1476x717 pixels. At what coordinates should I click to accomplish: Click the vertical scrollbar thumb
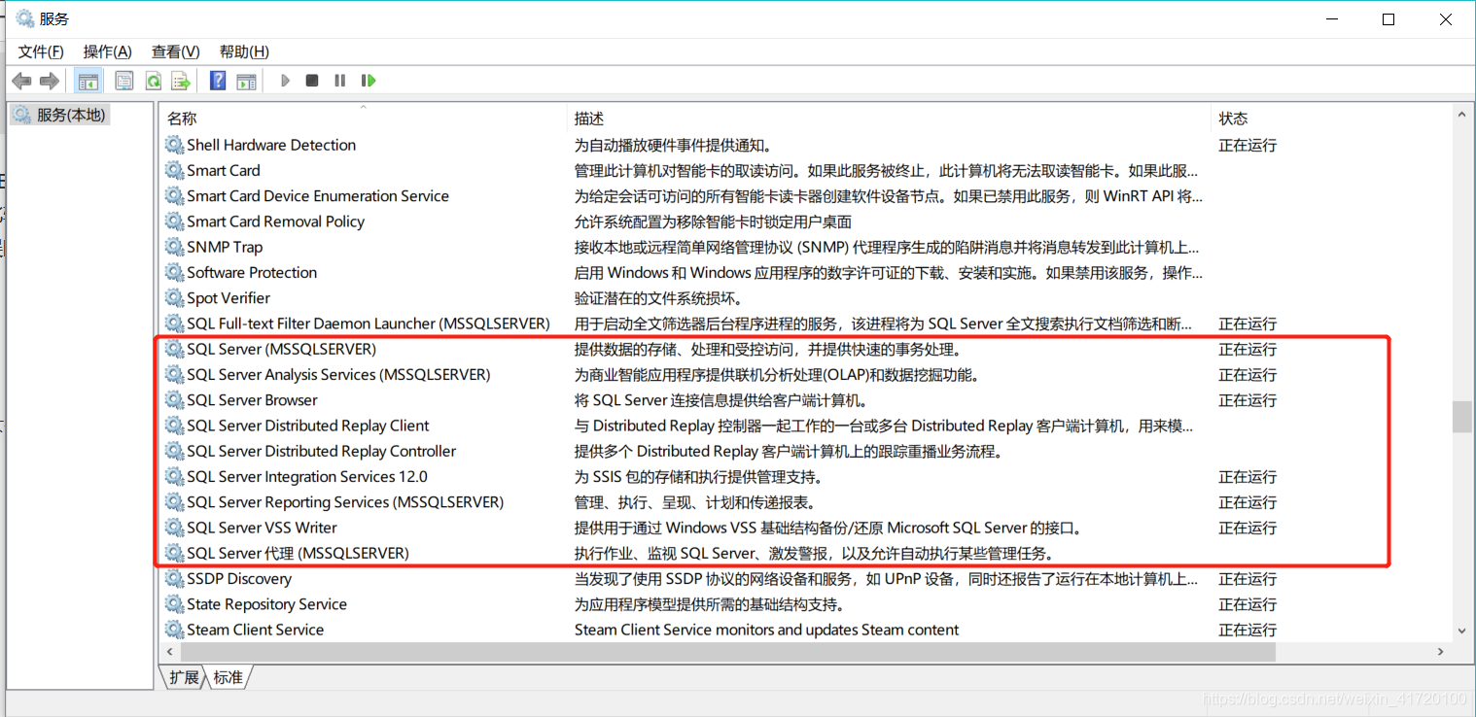point(1461,417)
